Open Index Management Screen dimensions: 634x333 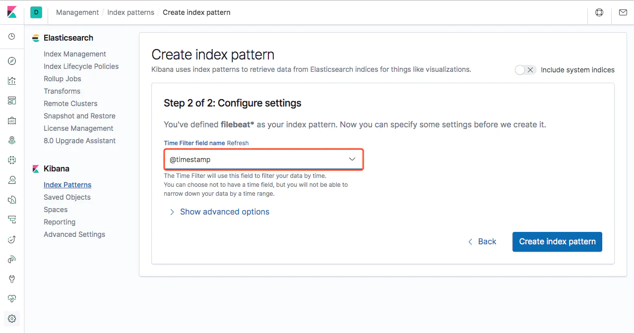(75, 54)
